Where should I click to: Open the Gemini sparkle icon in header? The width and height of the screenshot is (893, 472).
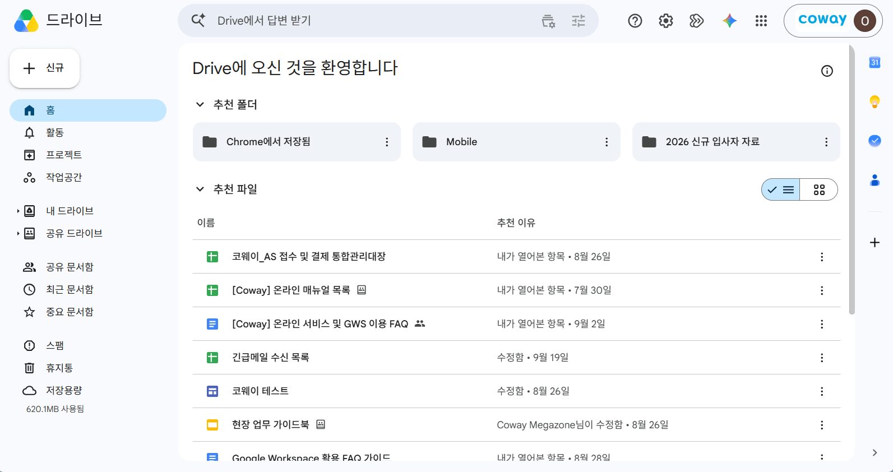click(x=729, y=21)
